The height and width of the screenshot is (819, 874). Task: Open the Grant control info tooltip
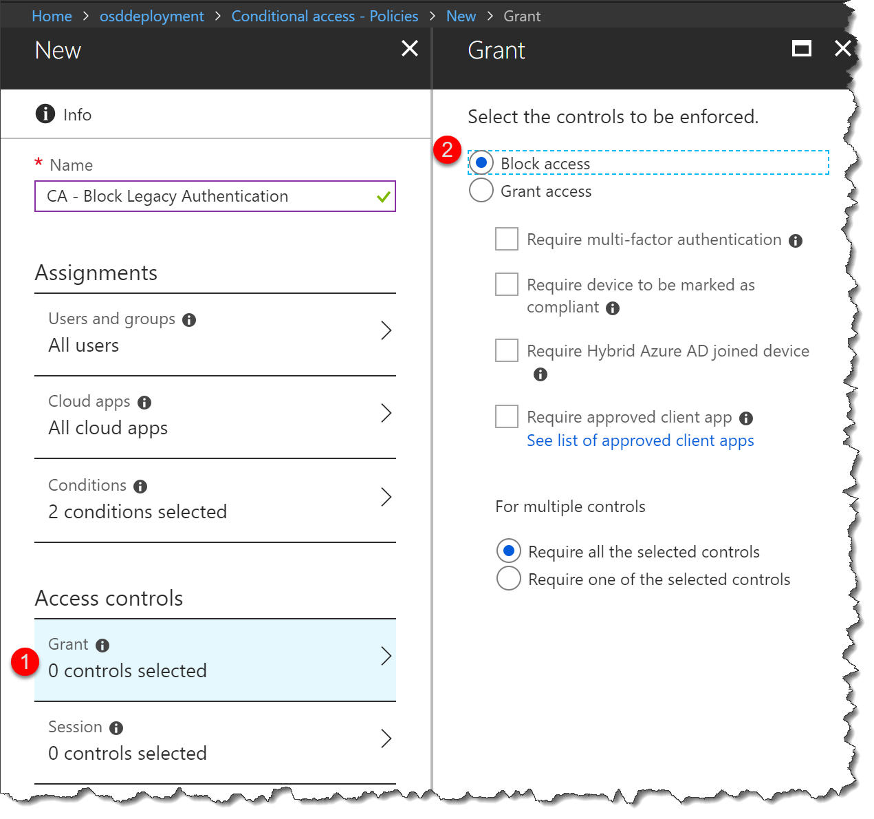102,644
